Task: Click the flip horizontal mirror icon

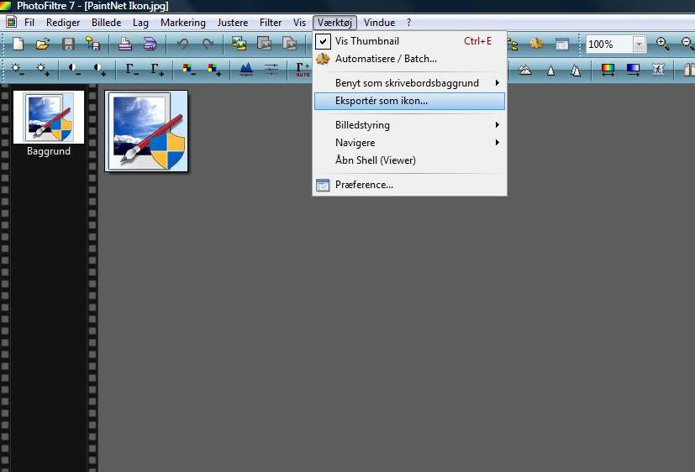Action: pos(688,70)
